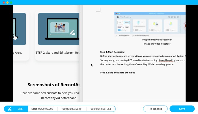Click the Microphone icon
The image size is (198, 114).
[171, 24]
